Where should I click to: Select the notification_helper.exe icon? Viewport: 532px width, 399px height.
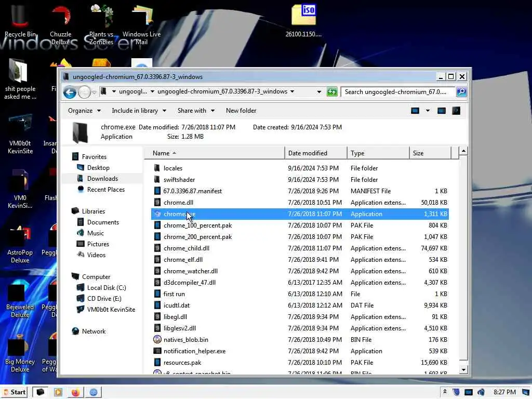tap(157, 351)
